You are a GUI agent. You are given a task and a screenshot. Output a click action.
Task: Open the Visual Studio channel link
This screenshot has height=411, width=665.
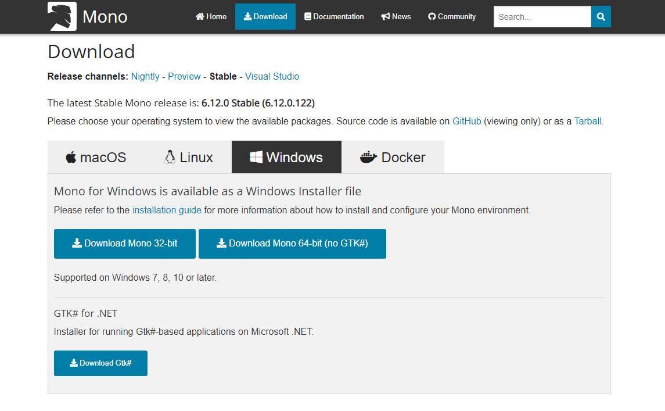tap(272, 76)
